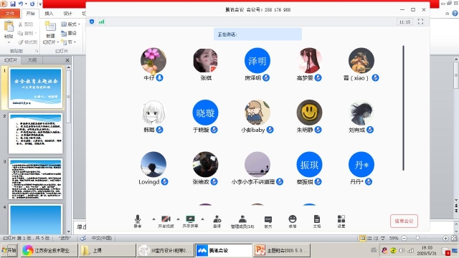Click the redo repeat icon
This screenshot has height=258, width=459.
32,4
